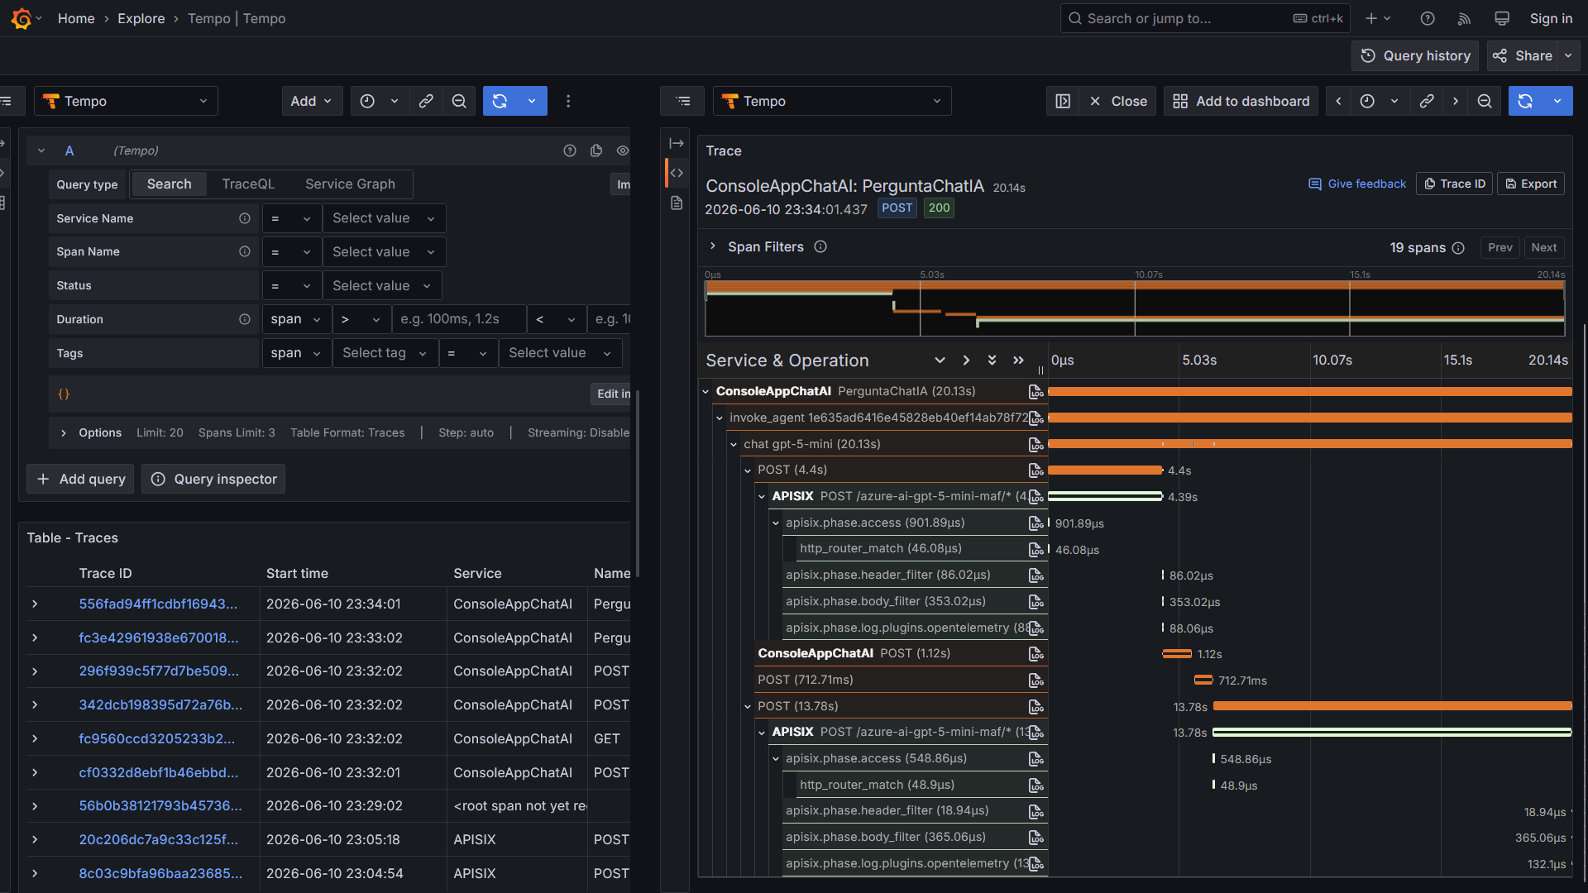Shift right pane time range backward
The width and height of the screenshot is (1588, 893).
coord(1338,101)
